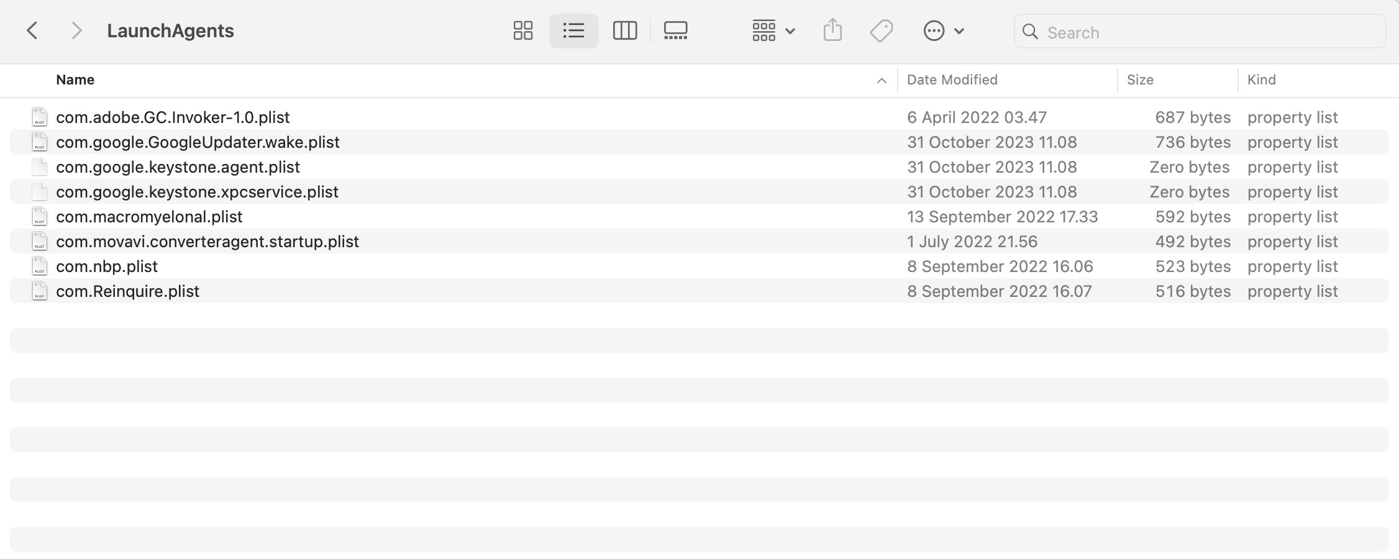Viewport: 1399px width, 559px height.
Task: Go forward with the right arrow
Action: tap(76, 30)
